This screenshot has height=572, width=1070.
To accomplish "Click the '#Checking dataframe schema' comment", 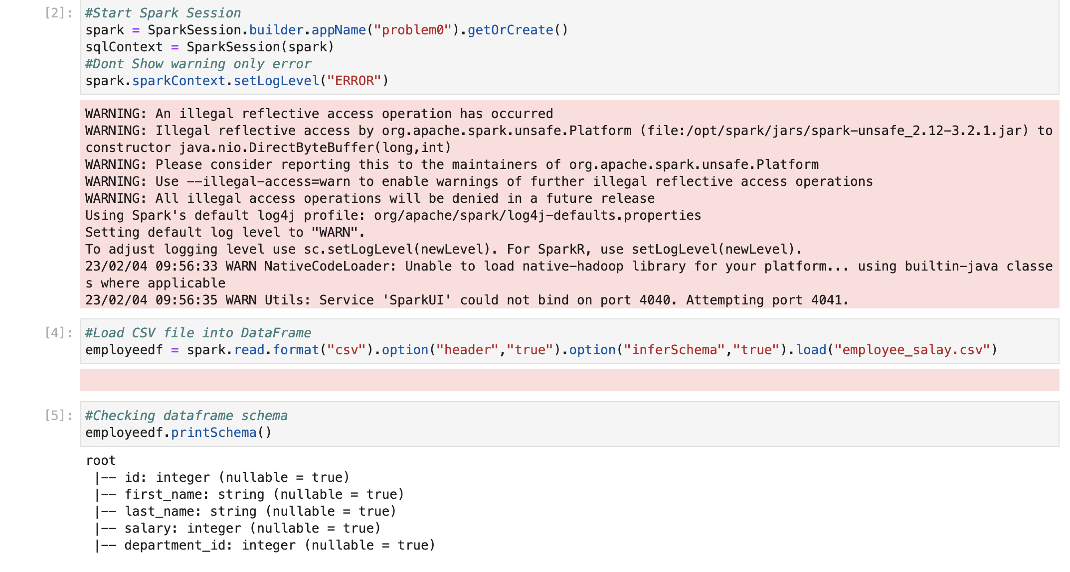I will (x=186, y=416).
